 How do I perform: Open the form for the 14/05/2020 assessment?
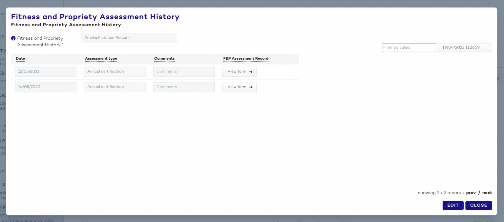coord(239,87)
